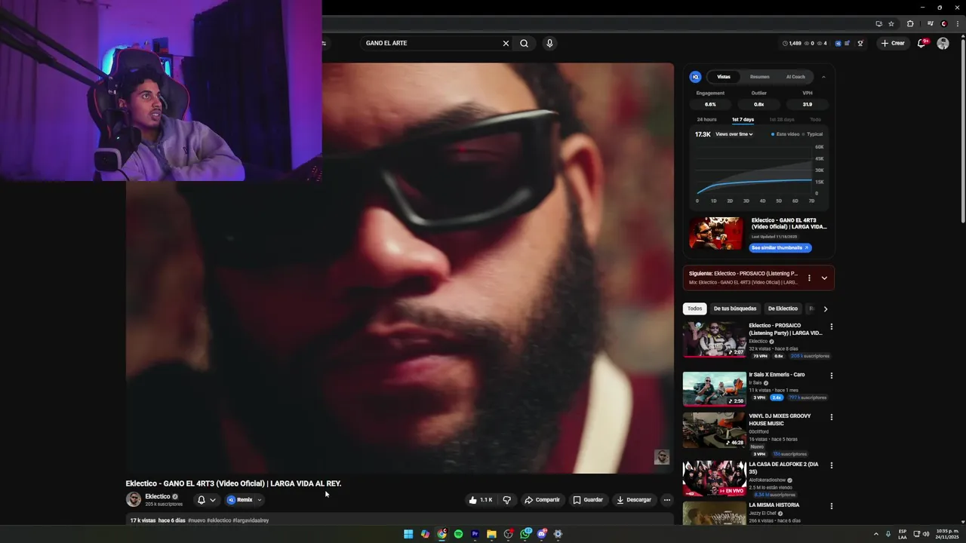Click the YouTube search input field

point(432,43)
